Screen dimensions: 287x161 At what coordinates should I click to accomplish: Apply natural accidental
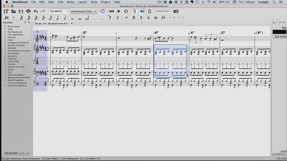[x=141, y=18]
